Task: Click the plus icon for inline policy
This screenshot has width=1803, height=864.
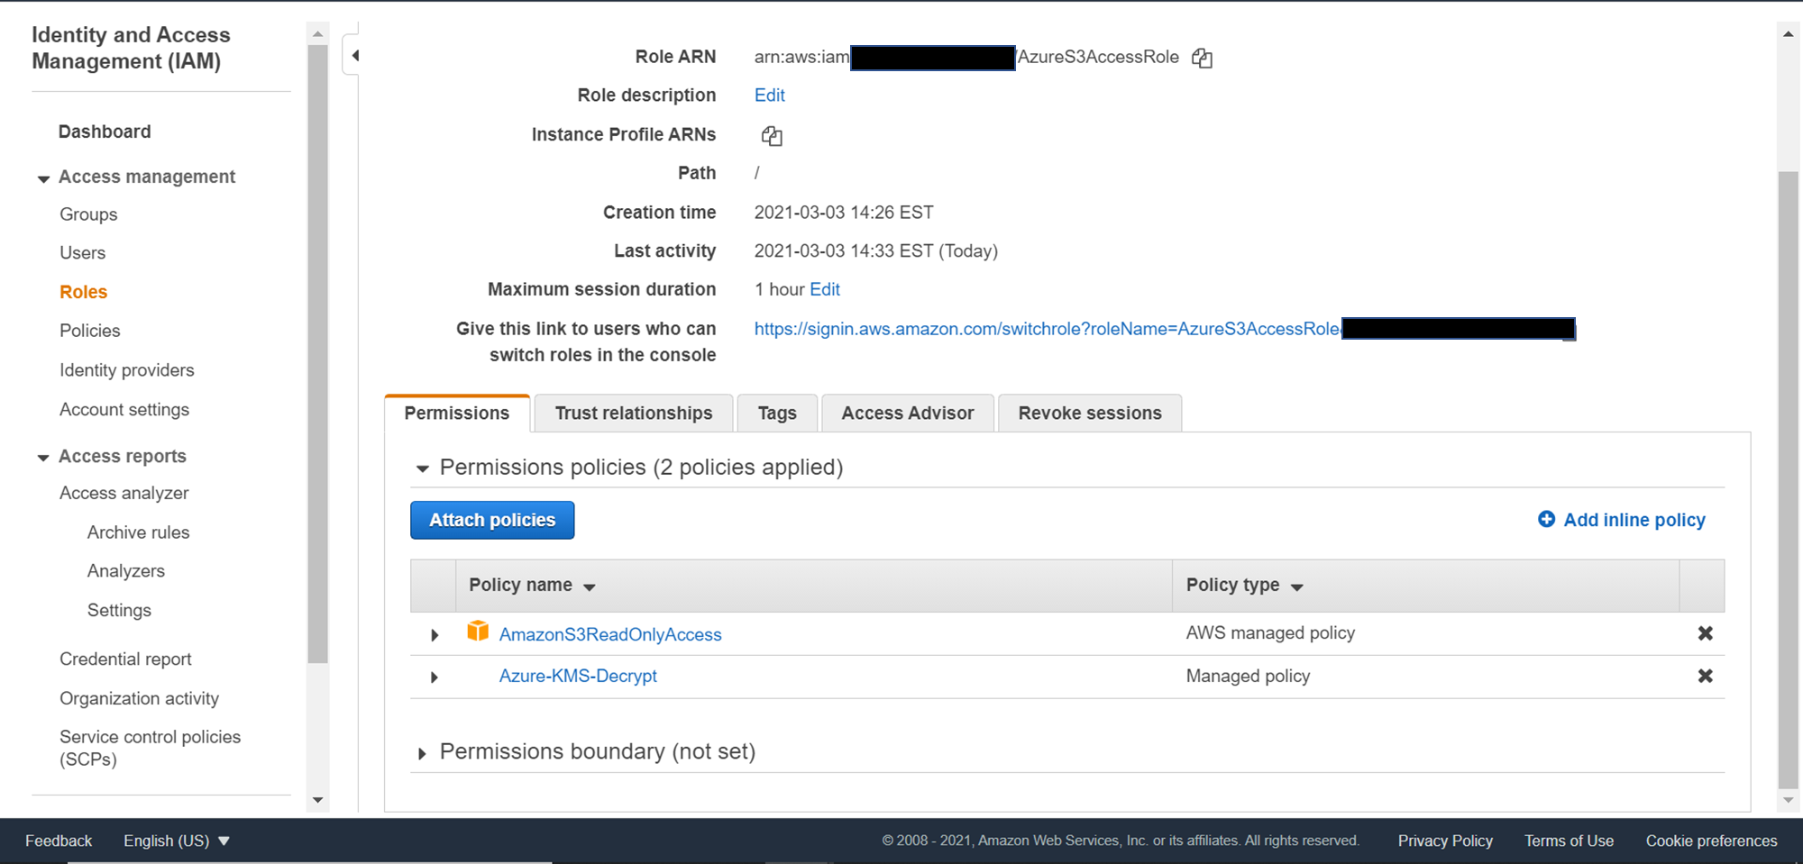Action: click(x=1546, y=520)
